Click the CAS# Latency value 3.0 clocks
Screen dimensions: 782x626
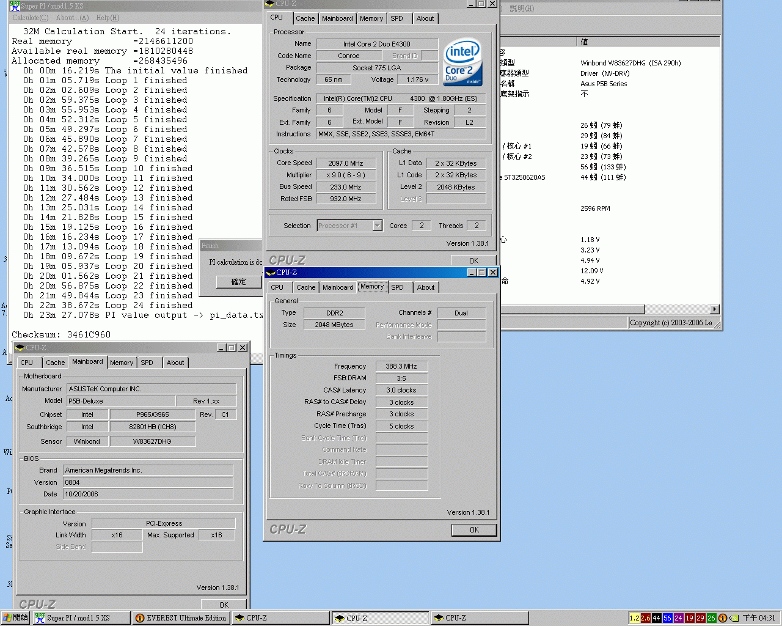pos(401,390)
